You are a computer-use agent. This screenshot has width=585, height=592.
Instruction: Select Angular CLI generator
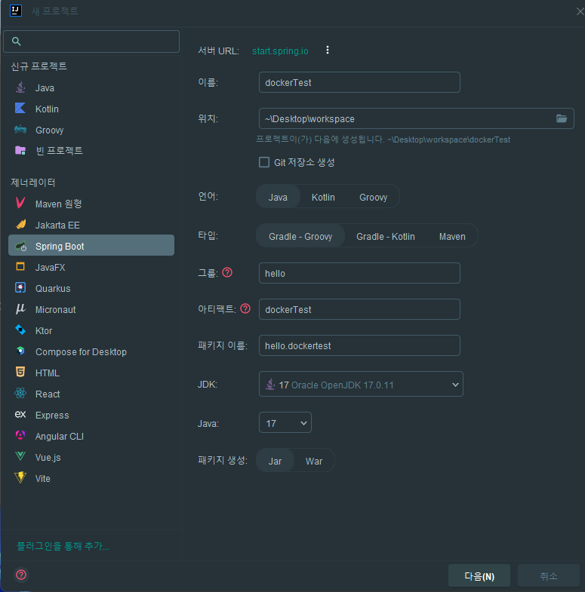60,437
